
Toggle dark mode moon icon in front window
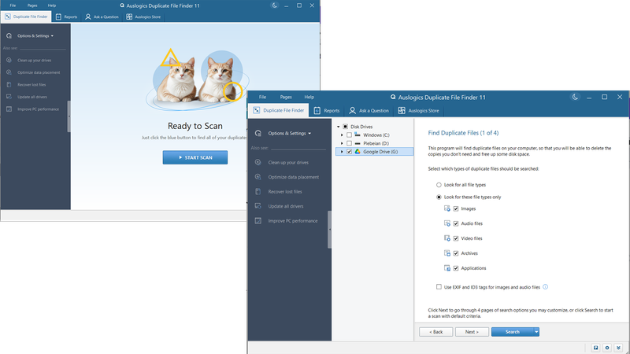pyautogui.click(x=575, y=97)
